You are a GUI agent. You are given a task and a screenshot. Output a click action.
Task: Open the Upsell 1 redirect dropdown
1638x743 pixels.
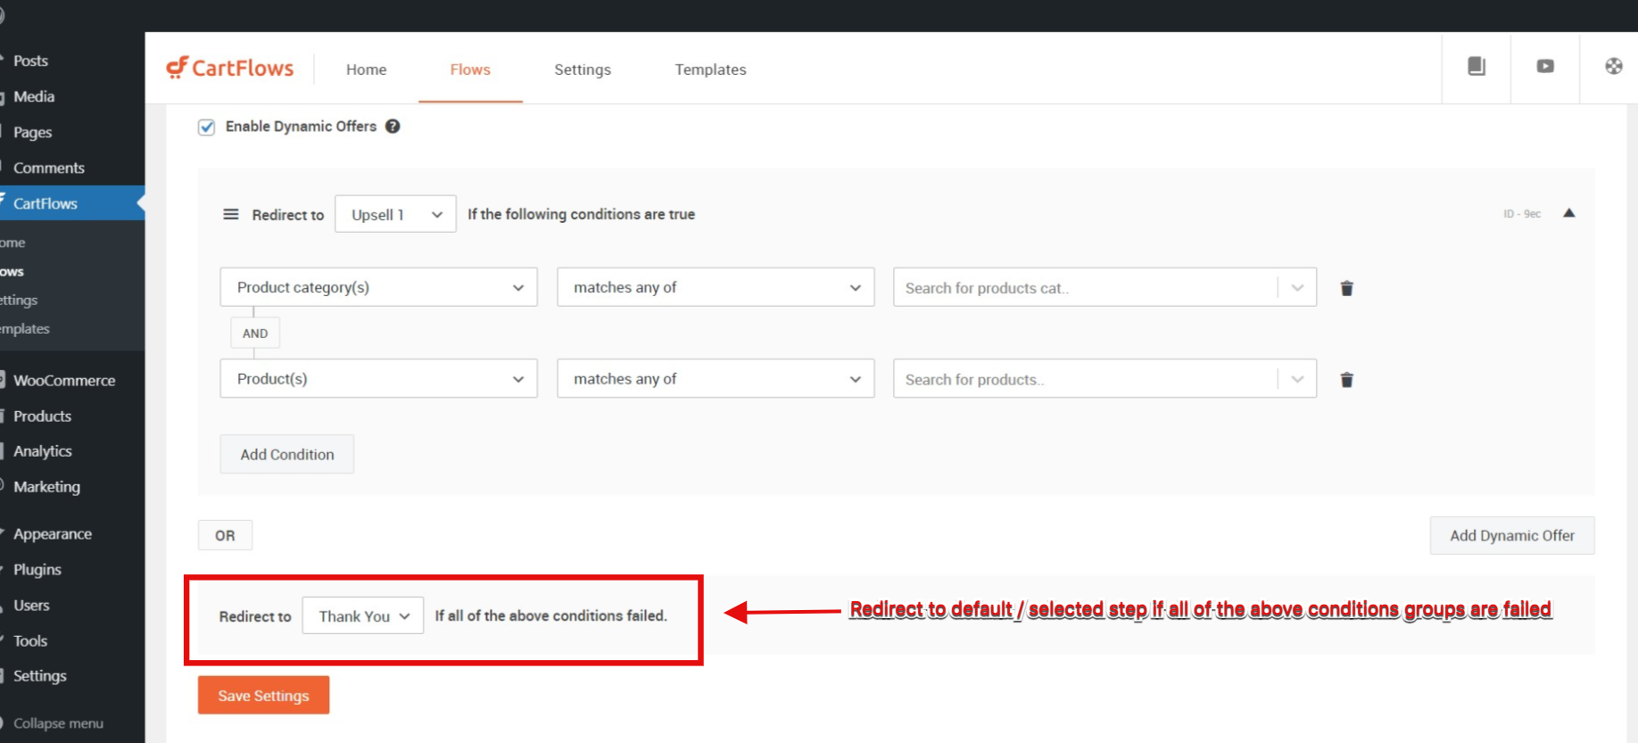coord(395,214)
